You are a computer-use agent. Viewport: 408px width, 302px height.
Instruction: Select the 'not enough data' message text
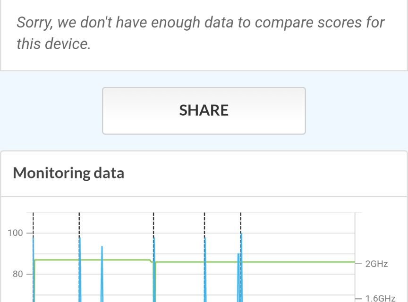coord(201,33)
